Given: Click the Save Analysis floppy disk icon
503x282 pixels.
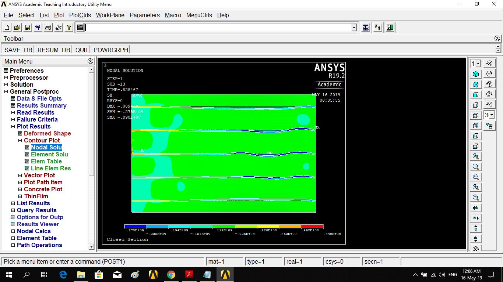Looking at the screenshot, I should pos(28,28).
